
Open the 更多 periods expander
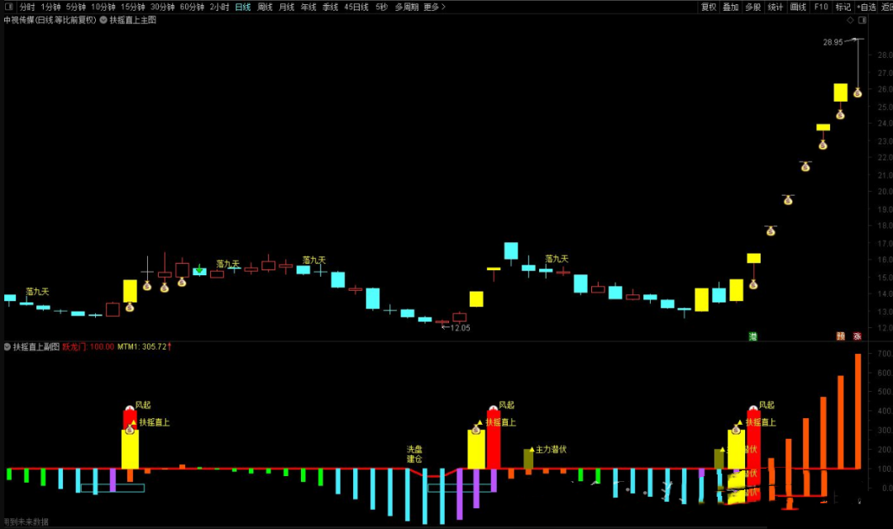coord(434,7)
